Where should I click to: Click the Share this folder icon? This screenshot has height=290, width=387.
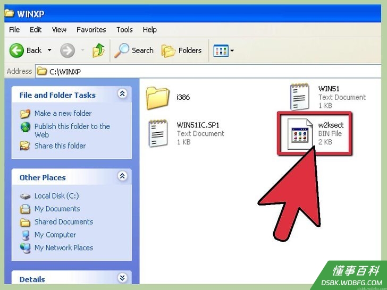[x=25, y=146]
